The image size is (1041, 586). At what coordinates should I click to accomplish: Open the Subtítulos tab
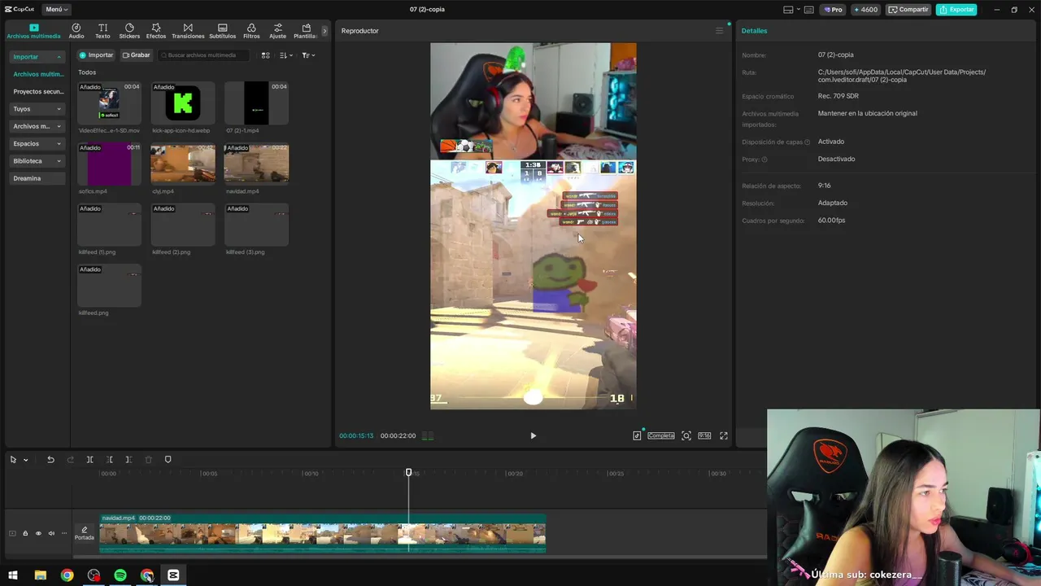tap(223, 31)
